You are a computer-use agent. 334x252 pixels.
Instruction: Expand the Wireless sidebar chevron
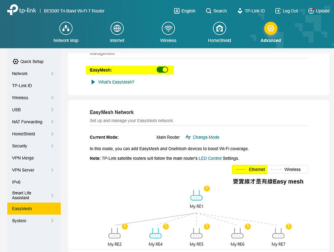(52, 98)
